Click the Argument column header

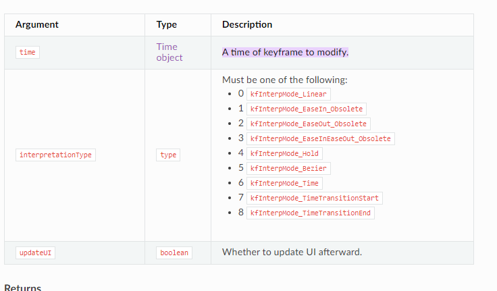pyautogui.click(x=37, y=24)
